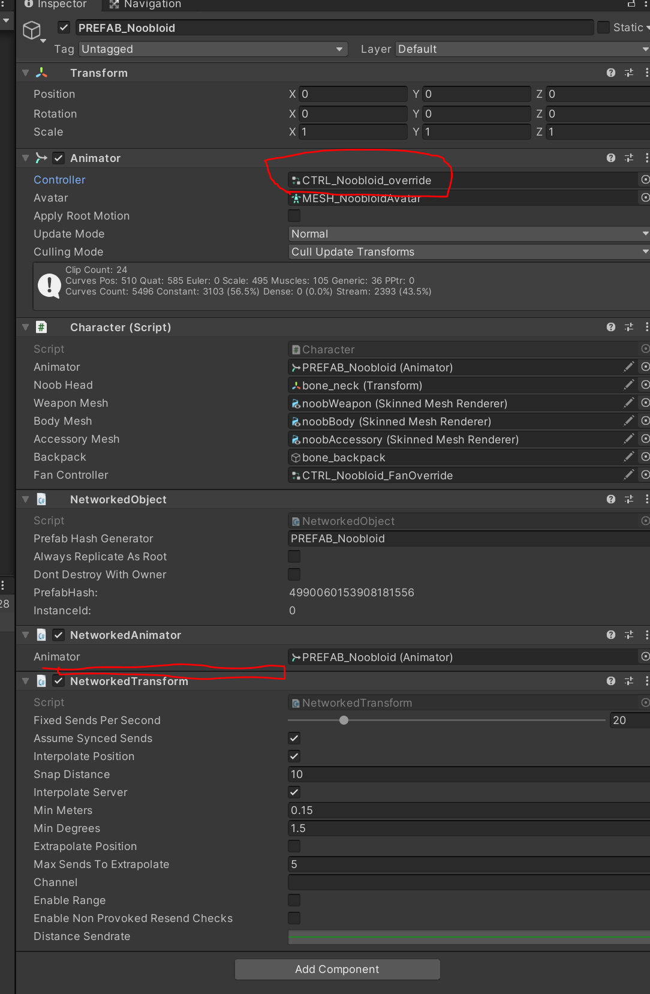Open presets for the Animator component
This screenshot has width=650, height=994.
tap(629, 158)
